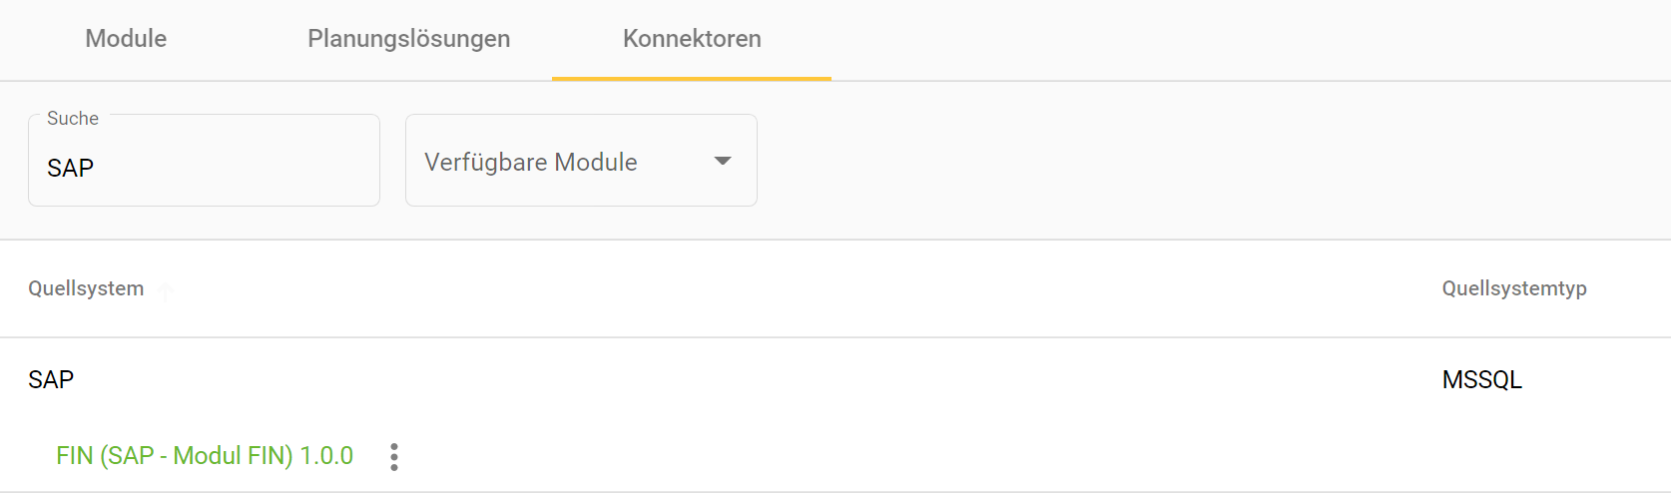Open the FIN (SAP - Modul FIN) connector
Screen dimensions: 1671x495
[176, 456]
